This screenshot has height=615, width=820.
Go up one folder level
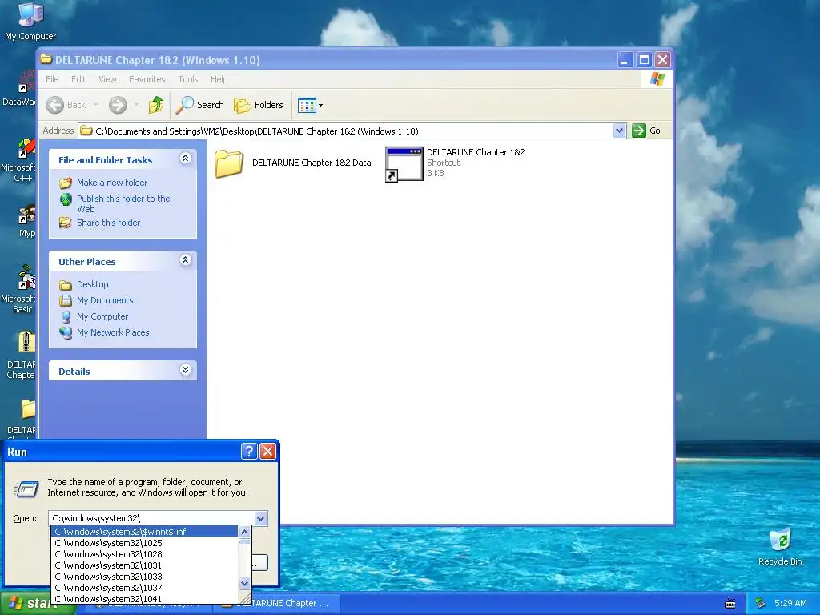[156, 105]
